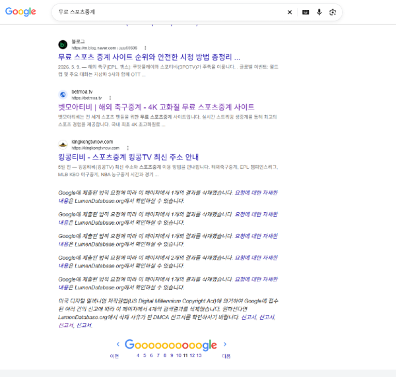Open Google Lens image search icon
The width and height of the screenshot is (396, 377).
coord(333,12)
